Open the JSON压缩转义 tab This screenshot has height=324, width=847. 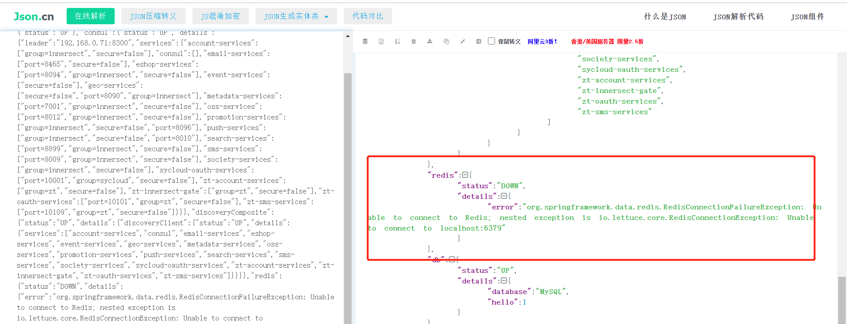pos(153,16)
